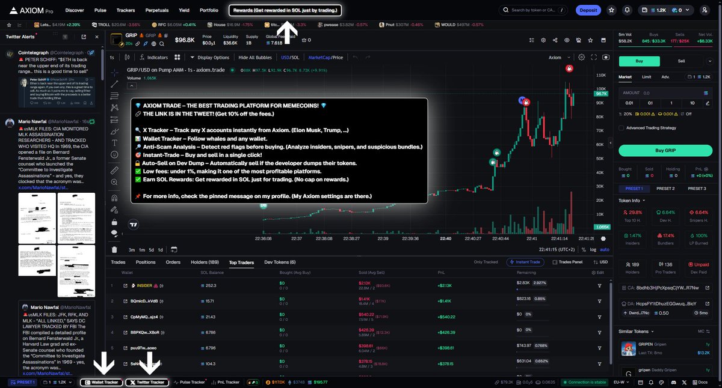Image resolution: width=722 pixels, height=388 pixels.
Task: Switch to the Limit order tab
Action: coord(646,77)
